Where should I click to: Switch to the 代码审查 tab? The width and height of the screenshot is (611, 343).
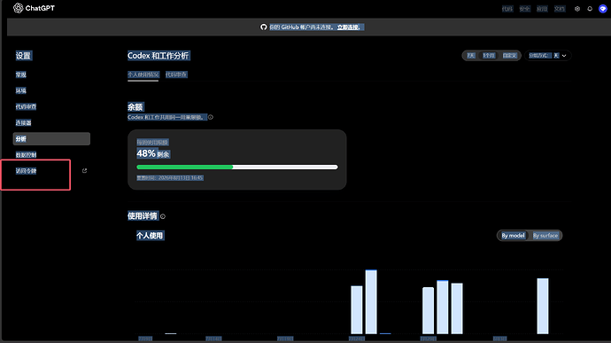(x=176, y=74)
